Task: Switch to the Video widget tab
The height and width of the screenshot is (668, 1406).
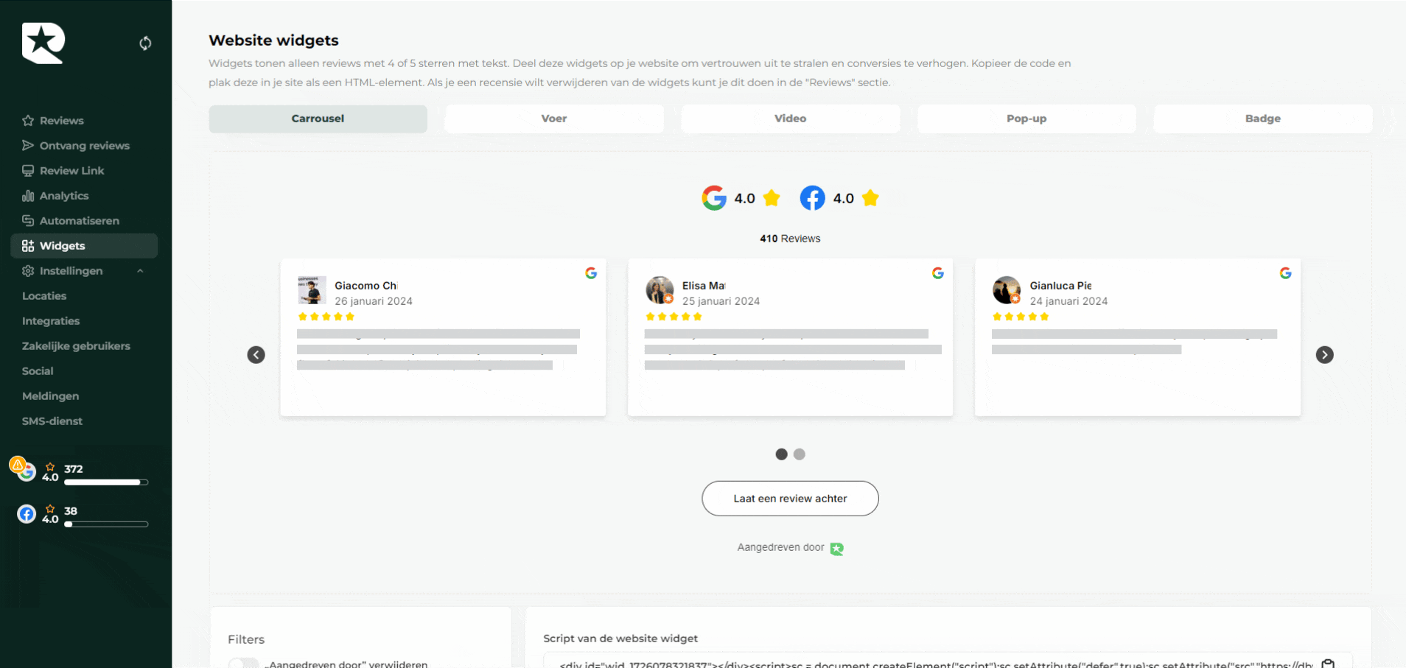Action: click(790, 119)
